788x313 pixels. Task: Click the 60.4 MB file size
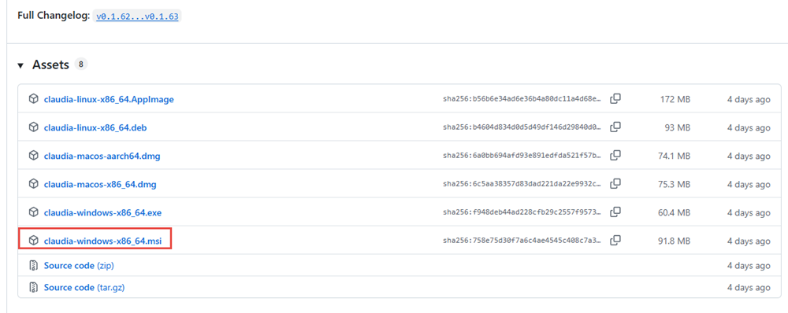click(674, 212)
